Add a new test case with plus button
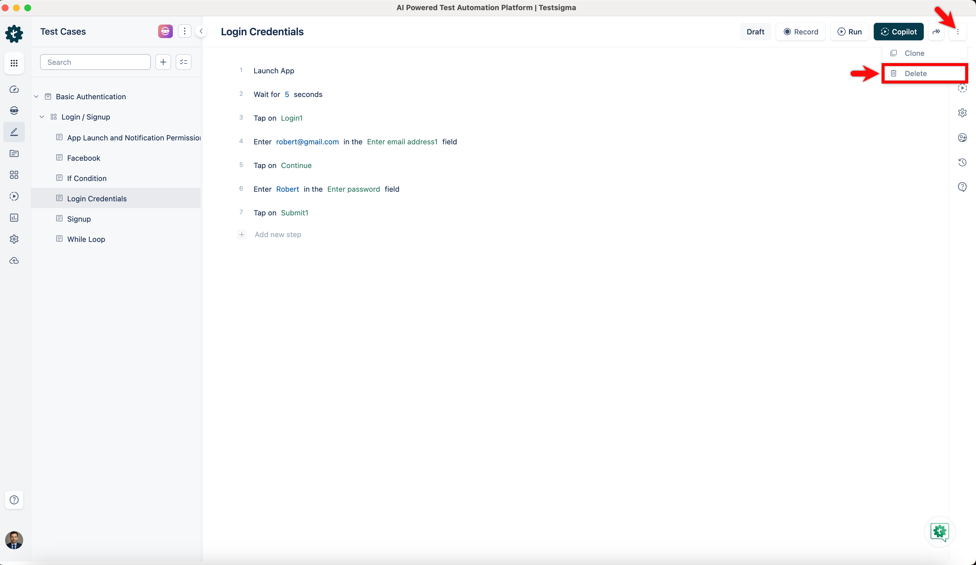Image resolution: width=976 pixels, height=565 pixels. [x=163, y=62]
